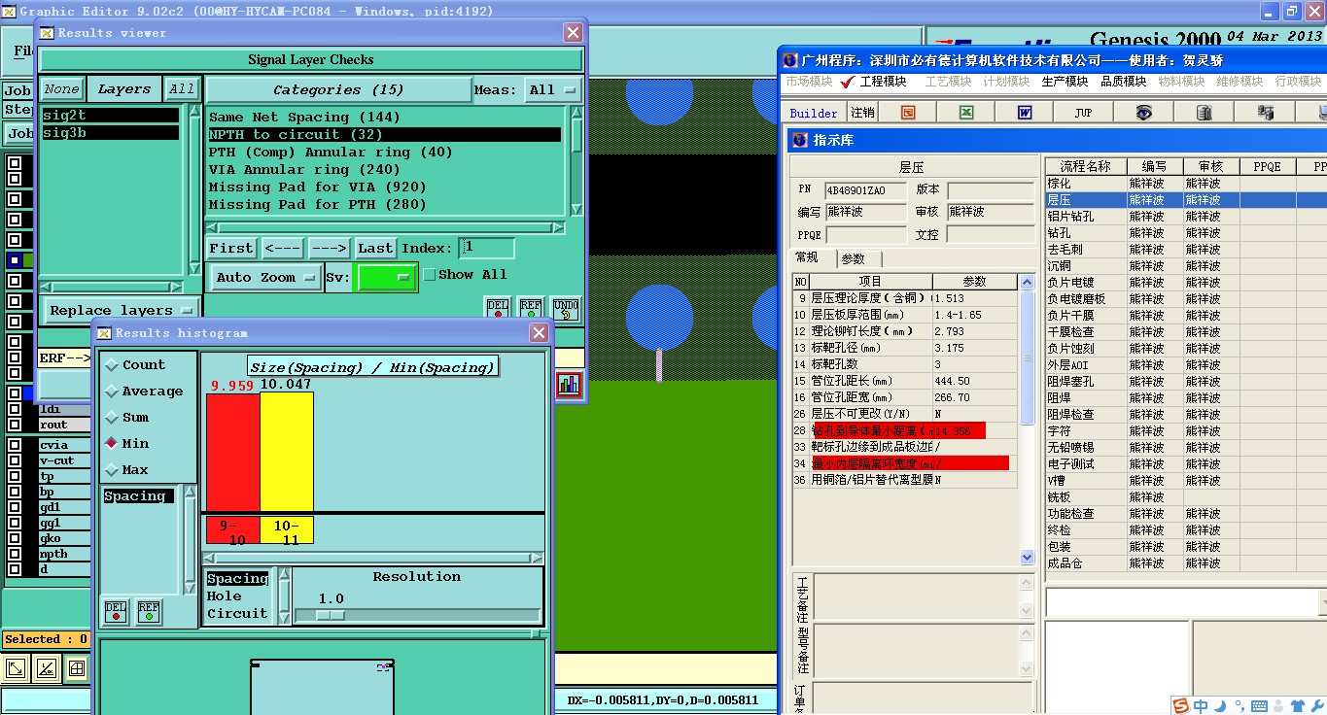
Task: Click the database cylinder icon in toolbar
Action: (1205, 113)
